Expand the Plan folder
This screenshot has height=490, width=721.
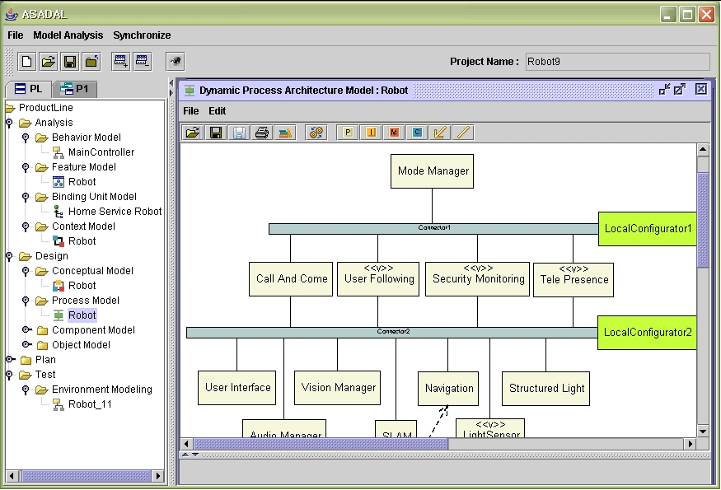[x=10, y=359]
